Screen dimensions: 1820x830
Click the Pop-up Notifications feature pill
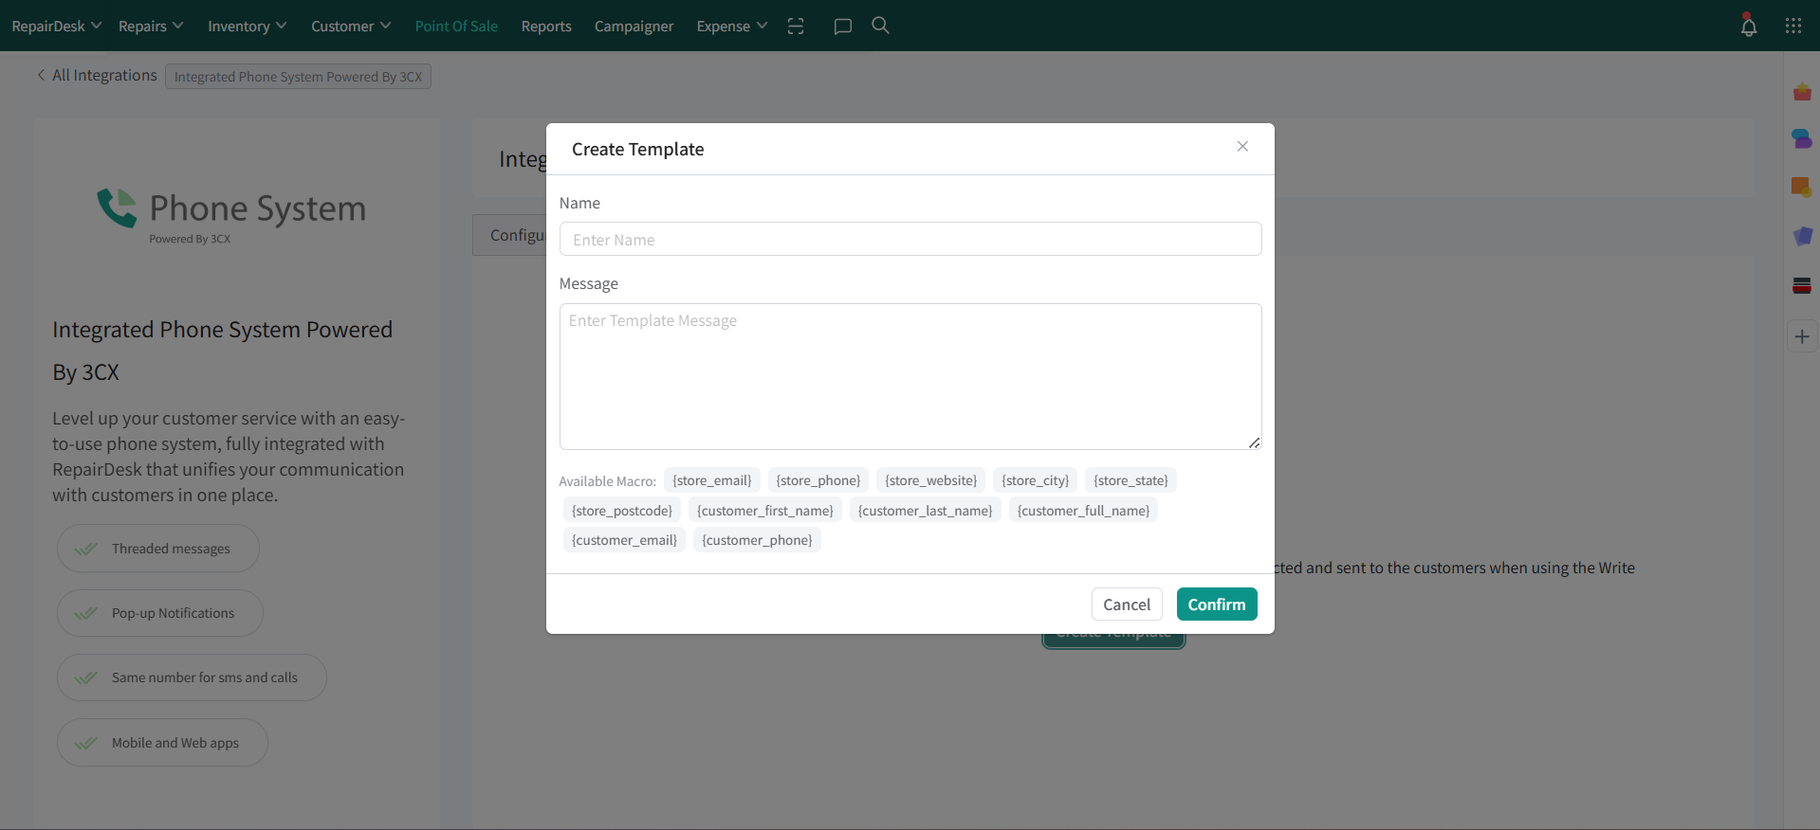coord(160,613)
